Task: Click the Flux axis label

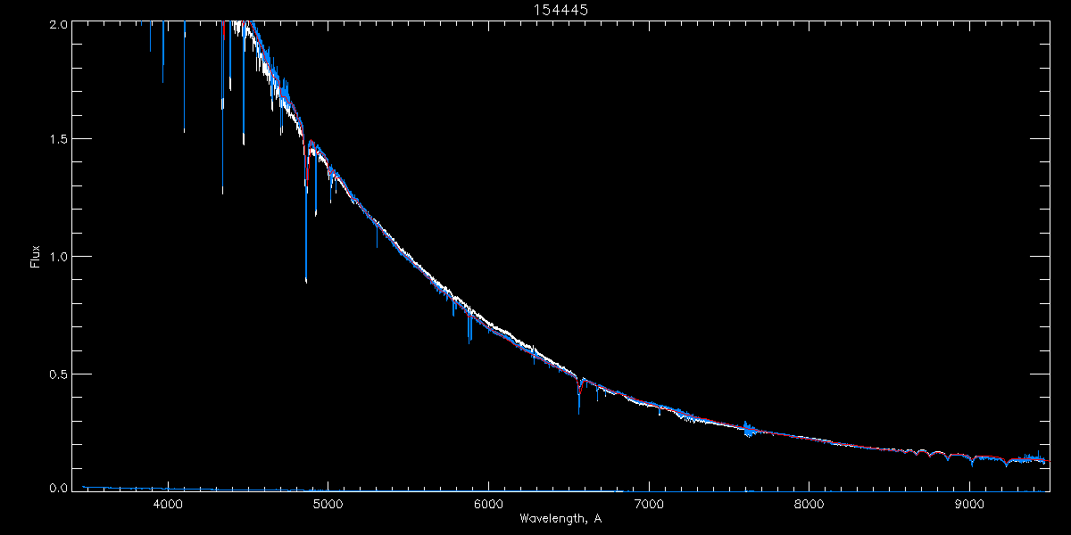Action: click(36, 257)
